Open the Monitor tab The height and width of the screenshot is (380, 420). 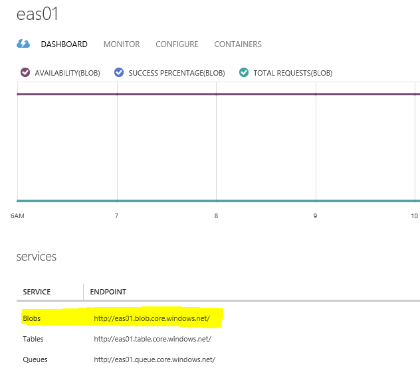[x=122, y=44]
